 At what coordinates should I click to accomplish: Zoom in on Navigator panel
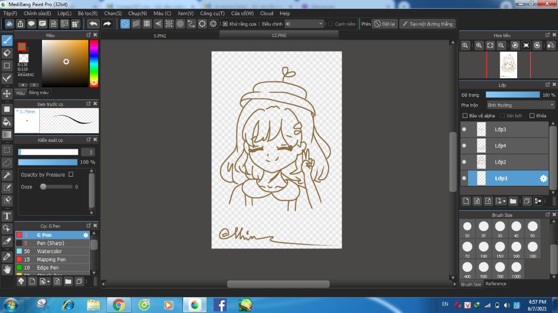479,46
